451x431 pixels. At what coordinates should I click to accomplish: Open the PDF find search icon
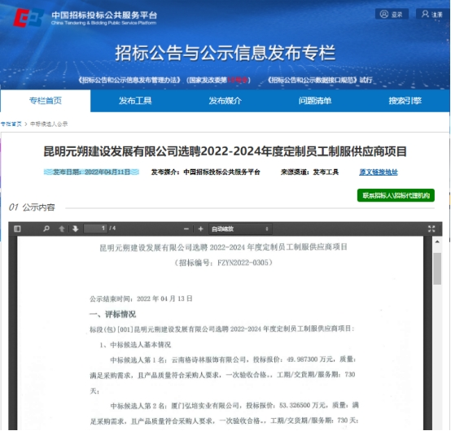click(46, 229)
